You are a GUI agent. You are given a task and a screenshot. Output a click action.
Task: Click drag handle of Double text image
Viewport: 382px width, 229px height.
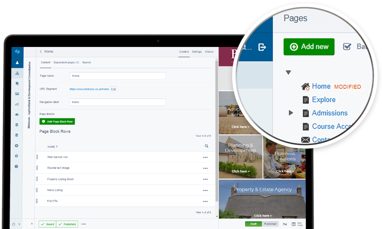37,168
